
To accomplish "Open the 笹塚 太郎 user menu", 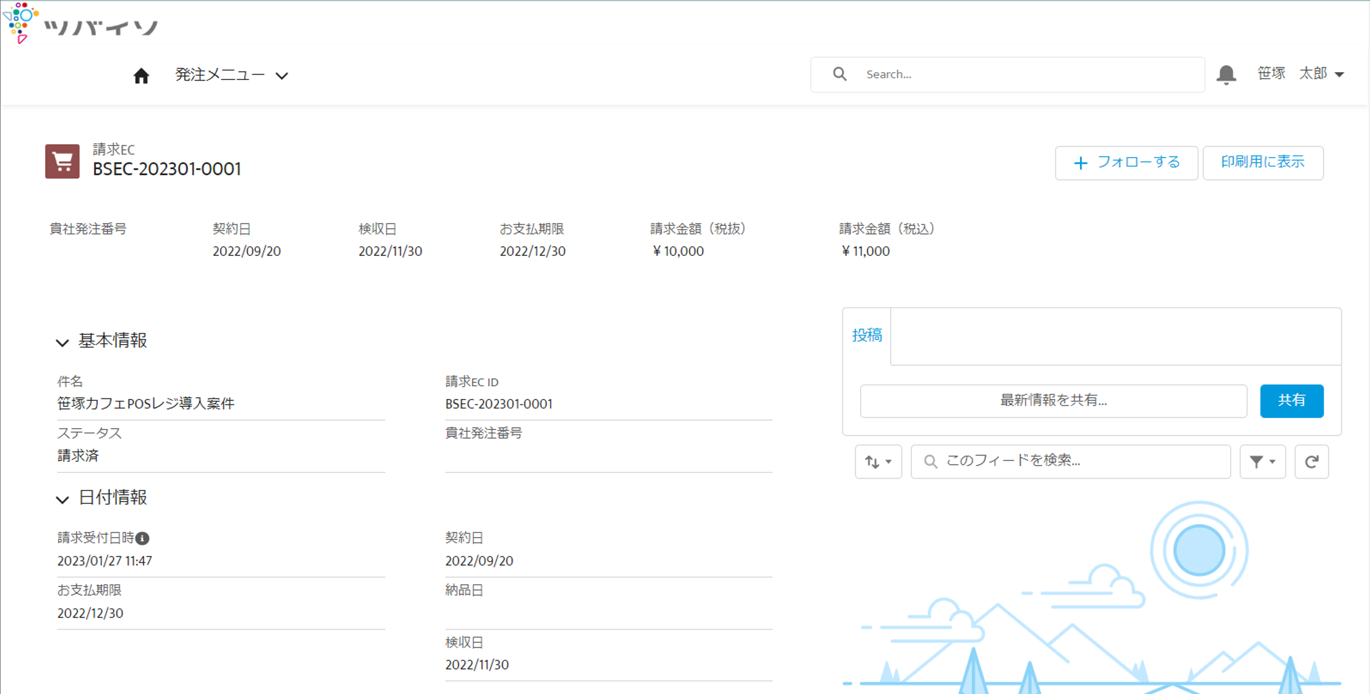I will [x=1300, y=74].
